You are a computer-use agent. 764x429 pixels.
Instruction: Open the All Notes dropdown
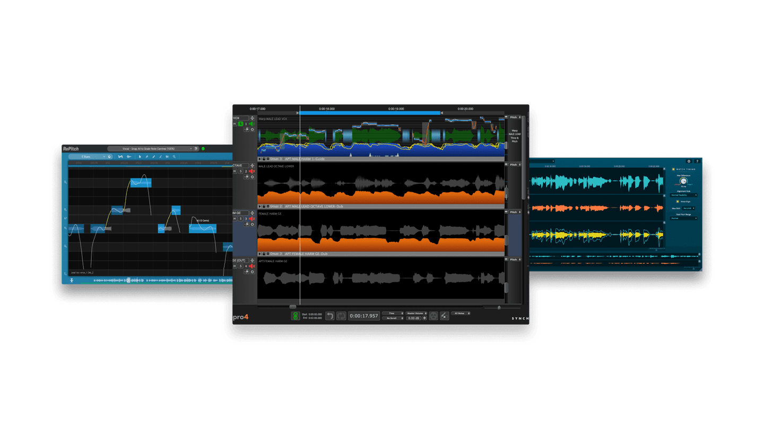pyautogui.click(x=461, y=314)
